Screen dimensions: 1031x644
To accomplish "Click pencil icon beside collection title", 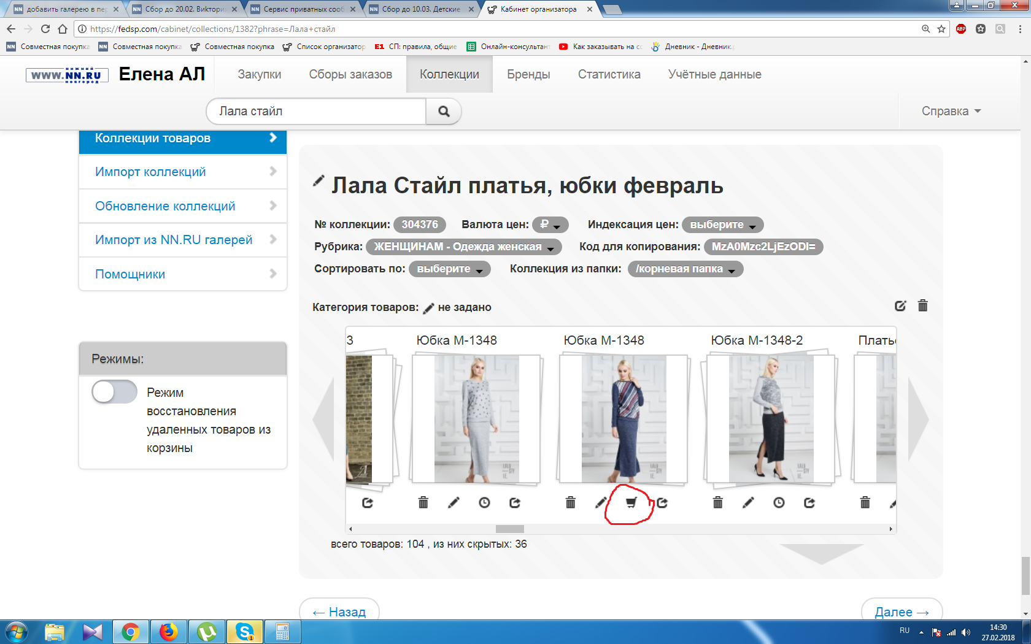I will click(x=319, y=180).
